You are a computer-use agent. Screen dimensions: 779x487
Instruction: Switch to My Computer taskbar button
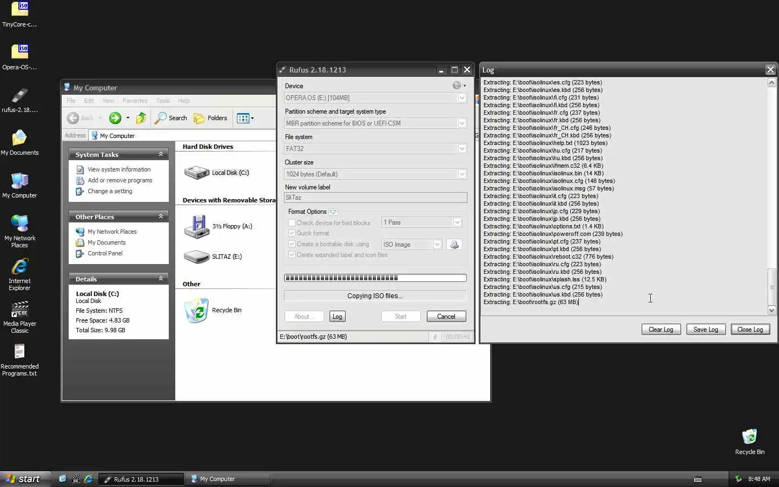pos(228,479)
